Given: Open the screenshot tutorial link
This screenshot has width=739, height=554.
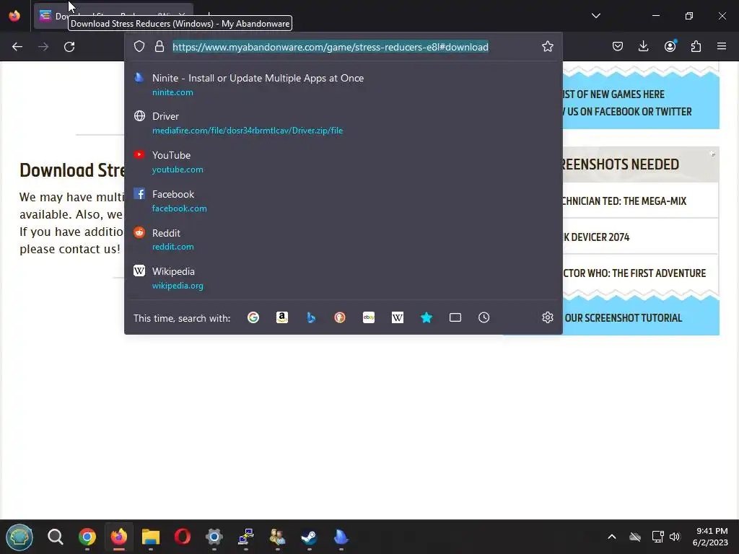Looking at the screenshot, I should pyautogui.click(x=623, y=318).
